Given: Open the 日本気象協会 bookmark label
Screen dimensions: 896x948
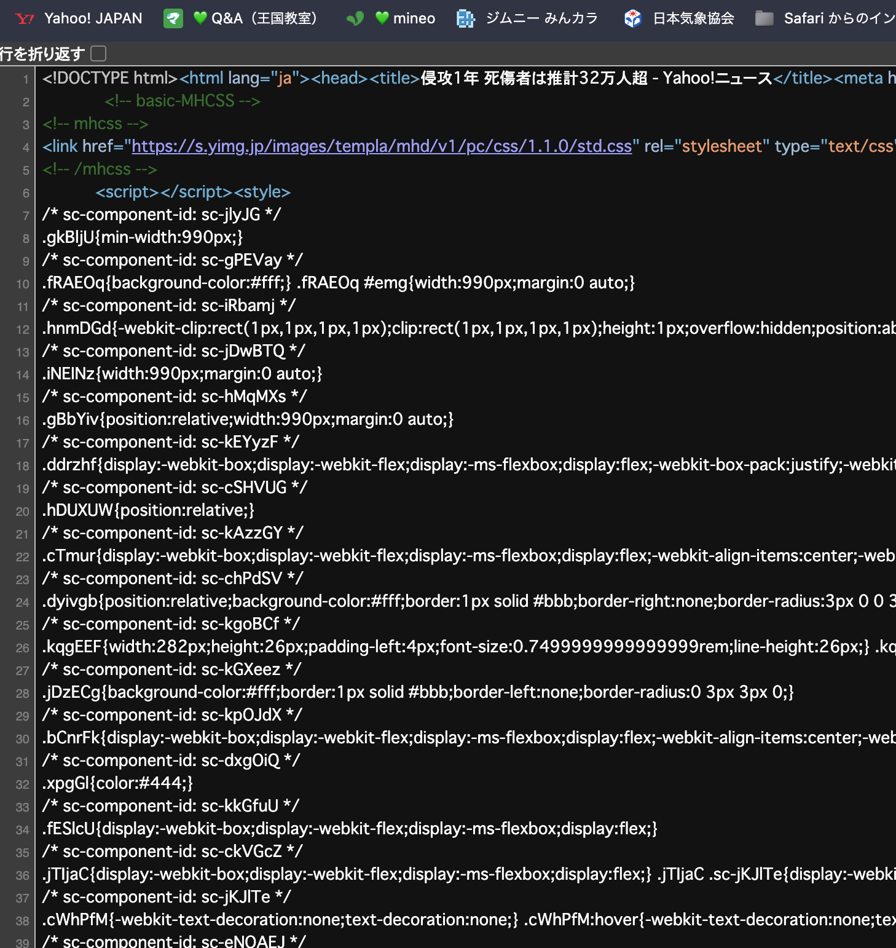Looking at the screenshot, I should click(x=693, y=18).
